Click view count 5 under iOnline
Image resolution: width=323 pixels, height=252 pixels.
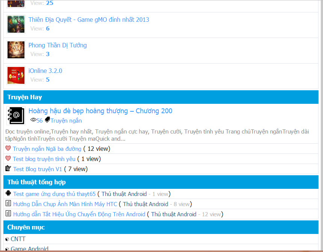point(48,79)
